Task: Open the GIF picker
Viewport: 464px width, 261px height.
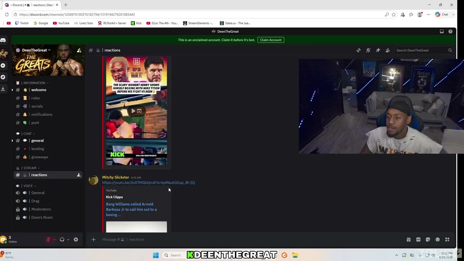Action: point(418,240)
